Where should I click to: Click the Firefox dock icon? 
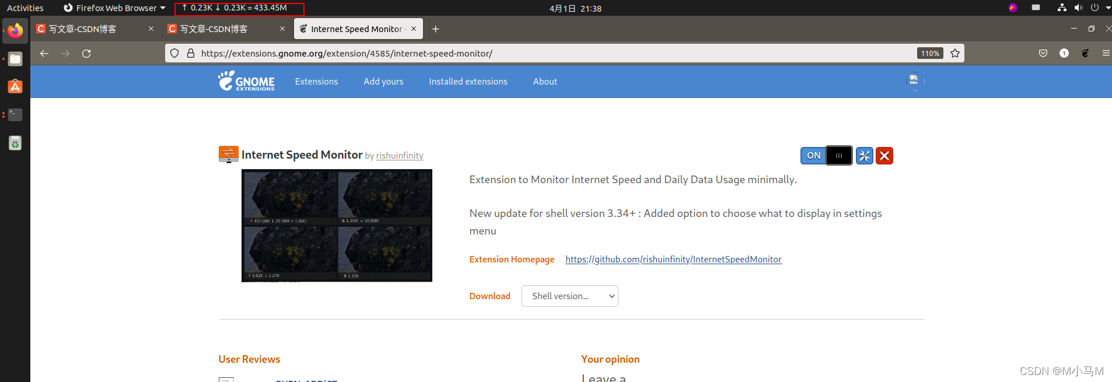pos(15,30)
